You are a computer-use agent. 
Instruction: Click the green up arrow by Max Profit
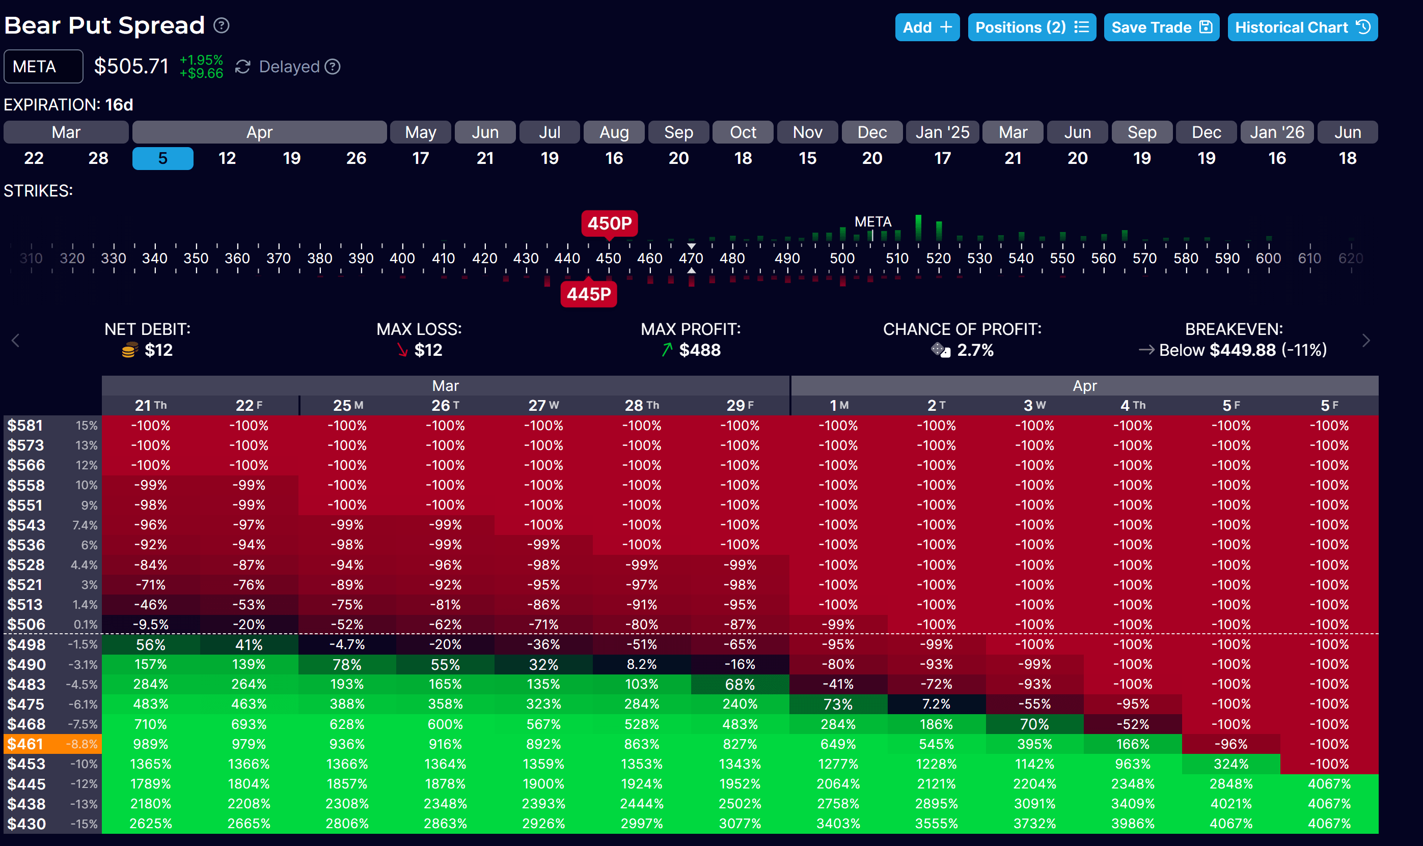666,350
